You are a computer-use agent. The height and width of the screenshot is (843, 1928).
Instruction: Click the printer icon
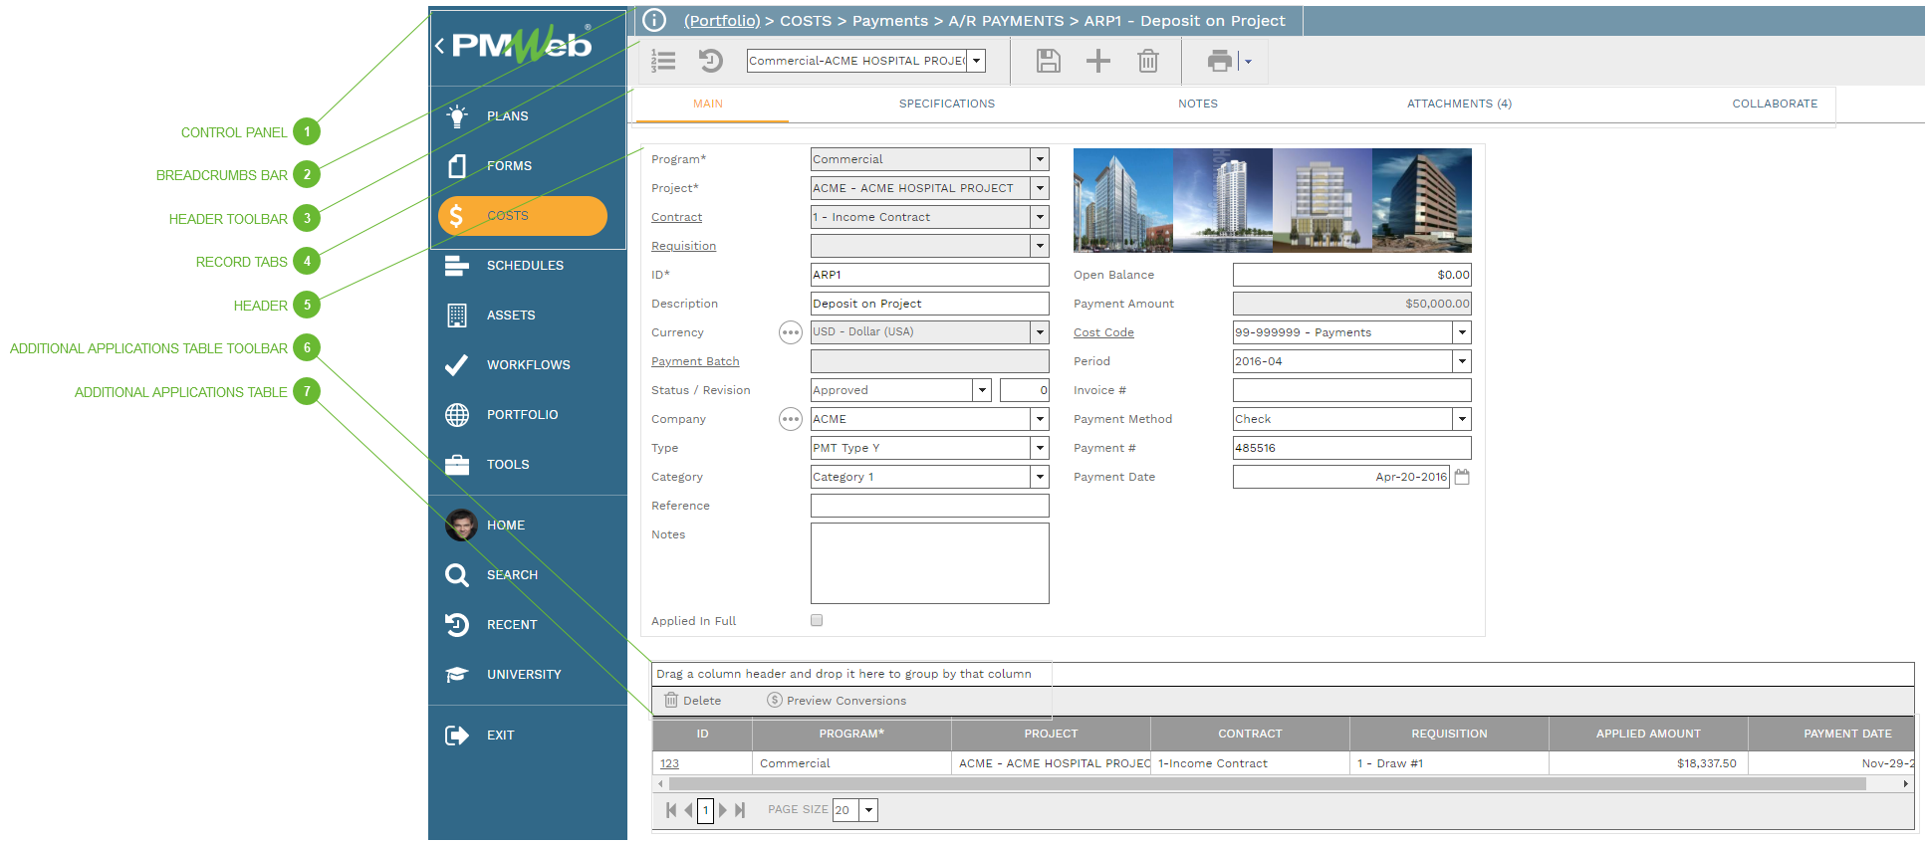coord(1219,61)
